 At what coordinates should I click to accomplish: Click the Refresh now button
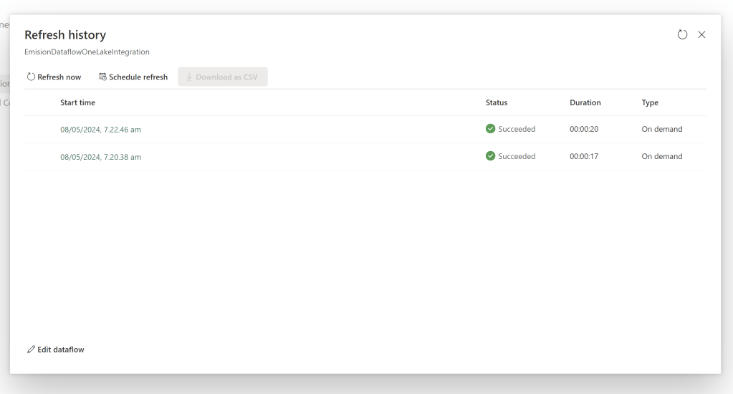coord(54,77)
